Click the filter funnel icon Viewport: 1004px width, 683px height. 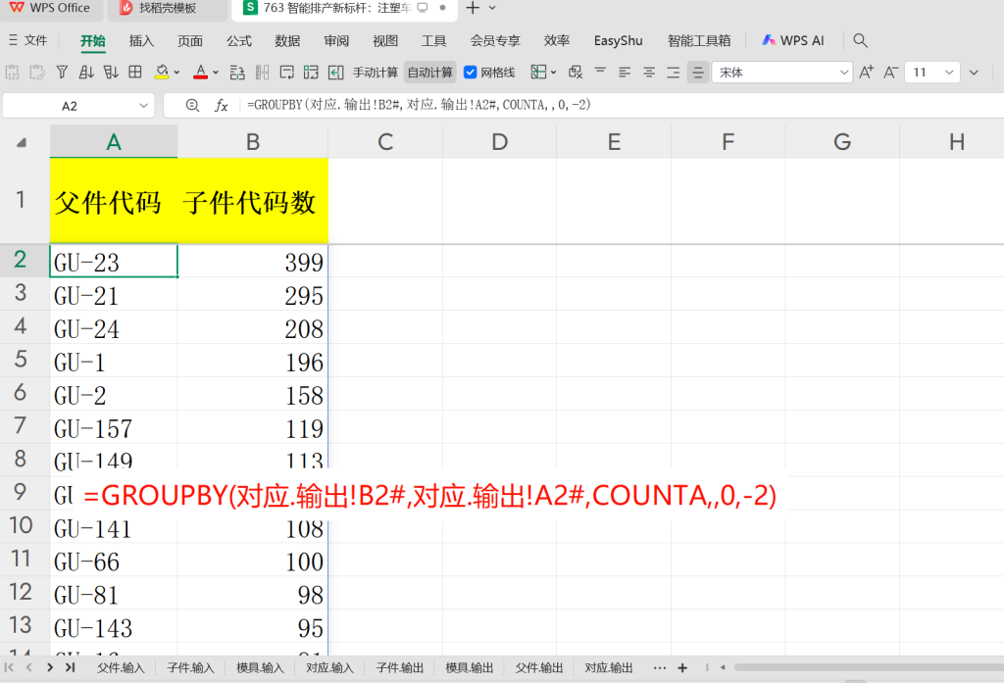pyautogui.click(x=62, y=73)
